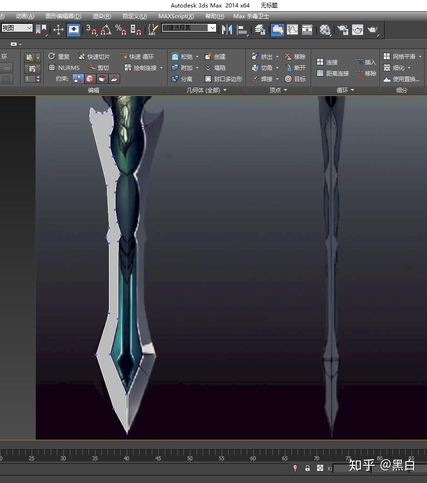
Task: Open the 自定义(U) menu
Action: [x=135, y=16]
